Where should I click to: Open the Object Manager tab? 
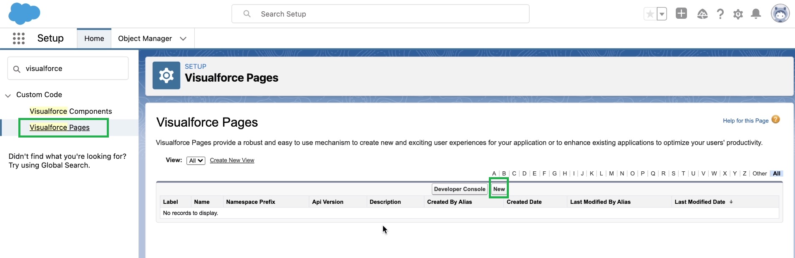pos(145,38)
